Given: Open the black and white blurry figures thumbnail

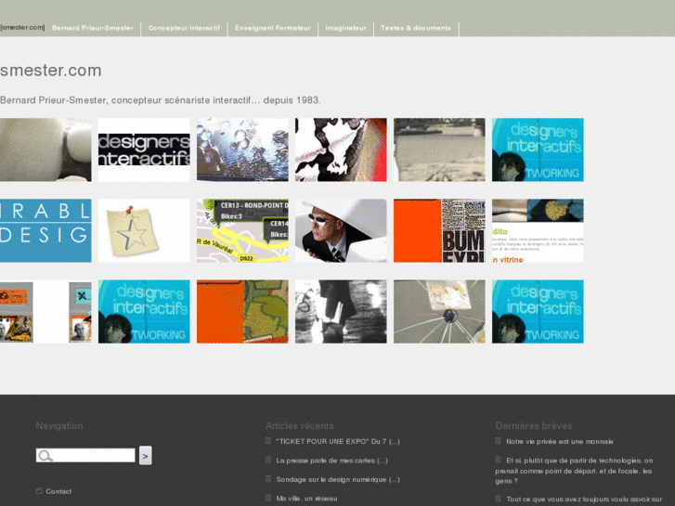Looking at the screenshot, I should (341, 311).
